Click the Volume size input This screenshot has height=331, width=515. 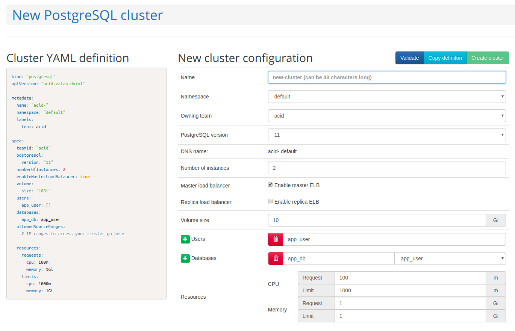point(376,220)
